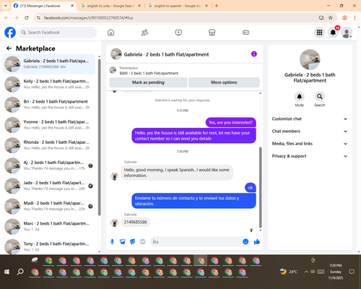
Task: Open the Windows Start button
Action: (x=7, y=272)
